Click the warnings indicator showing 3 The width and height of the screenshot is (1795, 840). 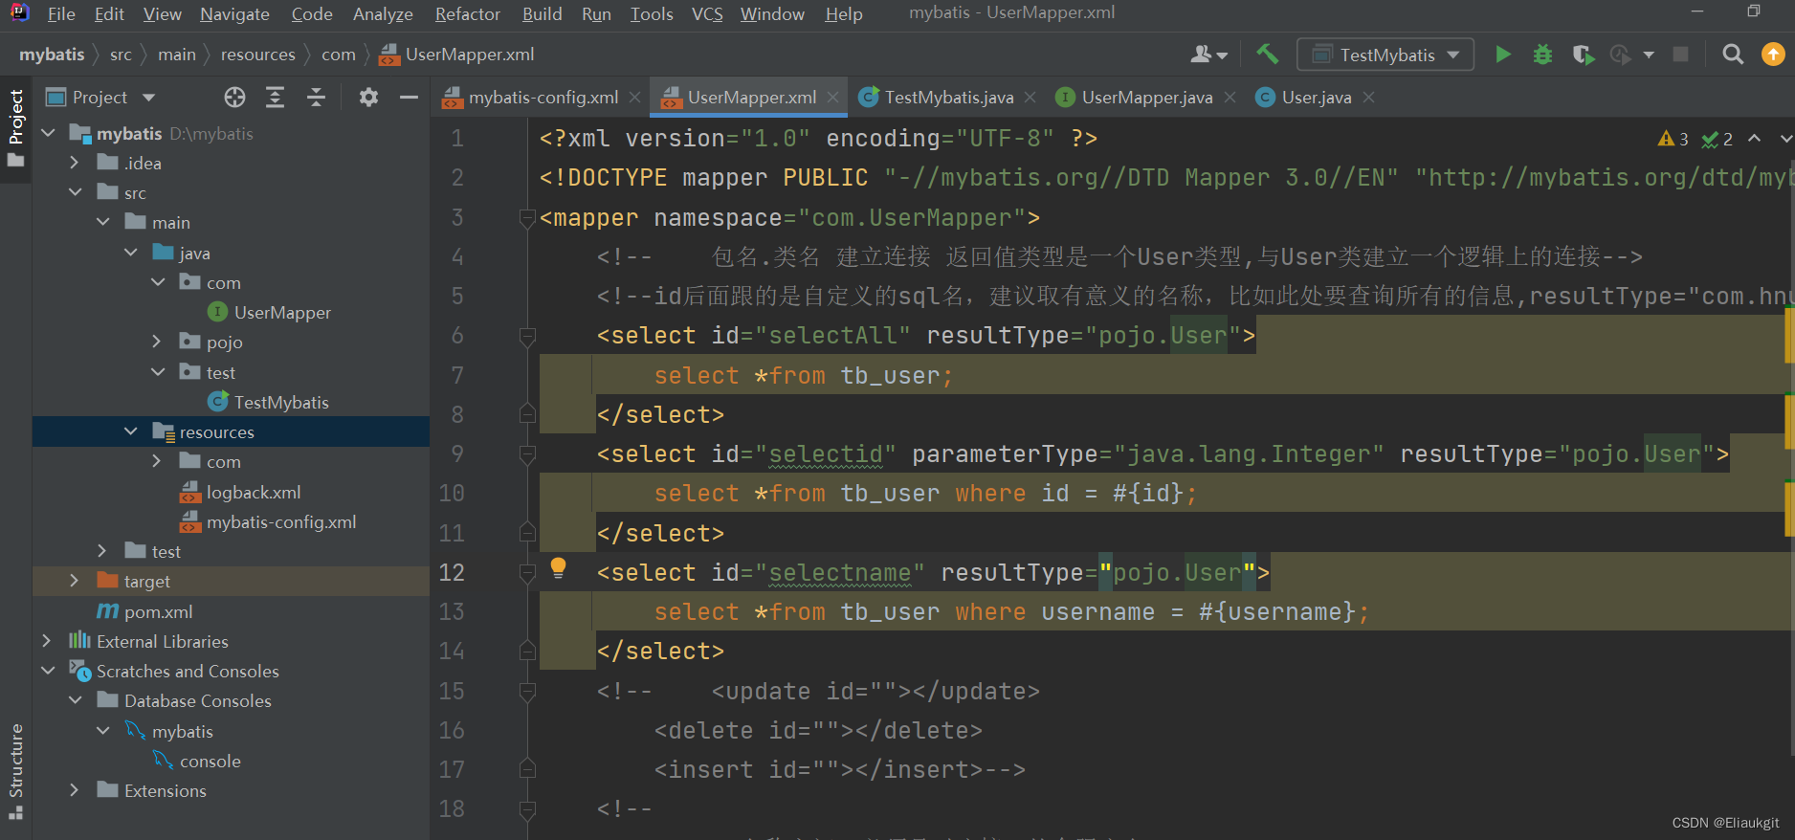pos(1673,139)
